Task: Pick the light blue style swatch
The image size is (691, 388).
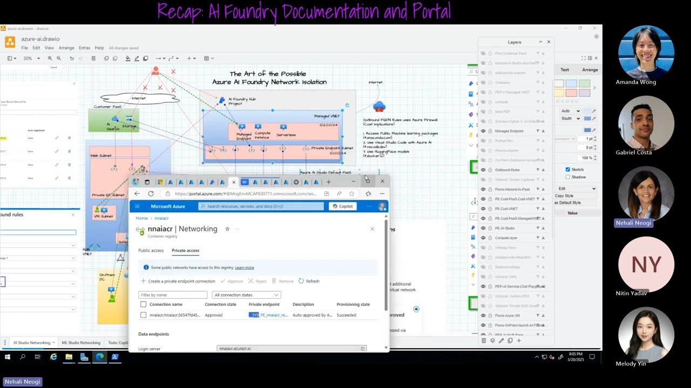Action: point(571,84)
